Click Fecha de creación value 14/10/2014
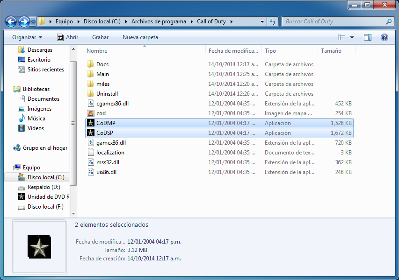The image size is (399, 280). click(x=154, y=259)
